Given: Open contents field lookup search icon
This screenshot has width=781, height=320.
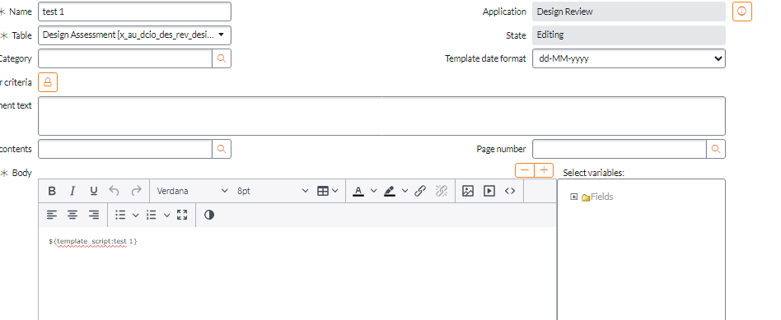Looking at the screenshot, I should click(x=222, y=149).
